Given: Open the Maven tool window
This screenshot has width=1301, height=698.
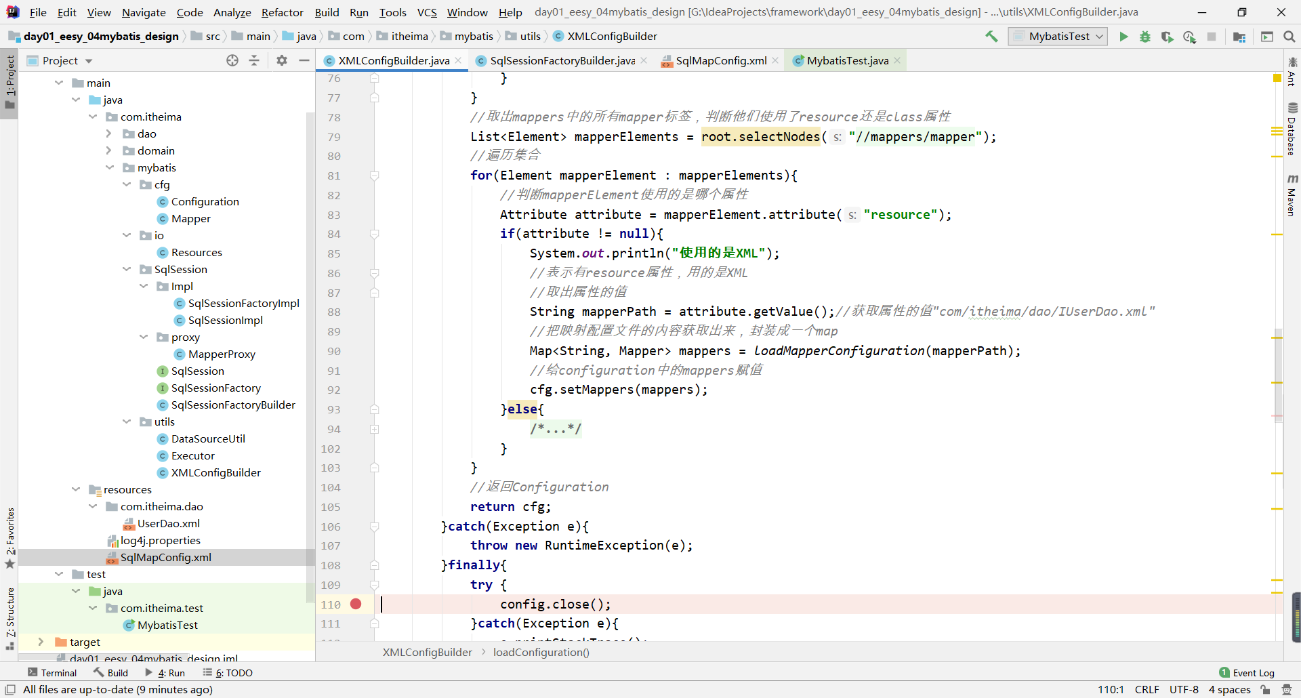Looking at the screenshot, I should (1292, 196).
